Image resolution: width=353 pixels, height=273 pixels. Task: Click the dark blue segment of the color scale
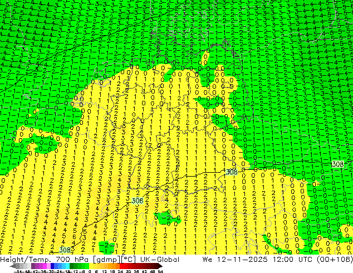tap(52, 266)
